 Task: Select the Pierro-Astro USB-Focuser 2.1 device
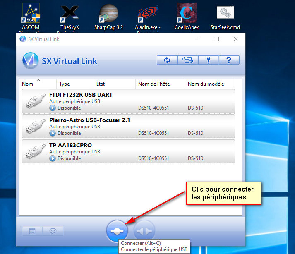128,127
